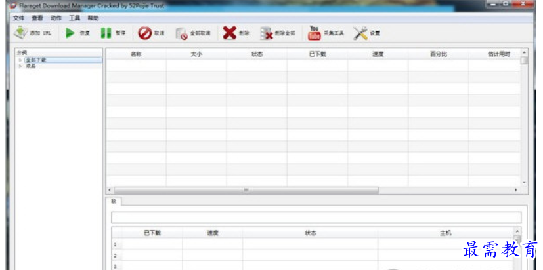Click the download list horizontal scrollbar thumb
The width and height of the screenshot is (543, 270).
246,190
